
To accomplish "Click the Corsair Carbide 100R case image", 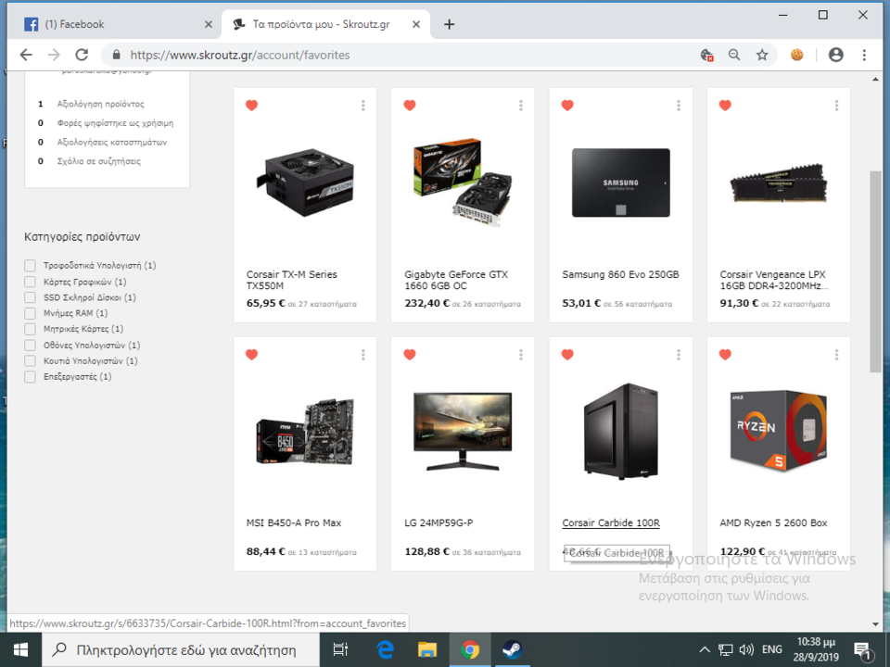I will click(x=621, y=432).
